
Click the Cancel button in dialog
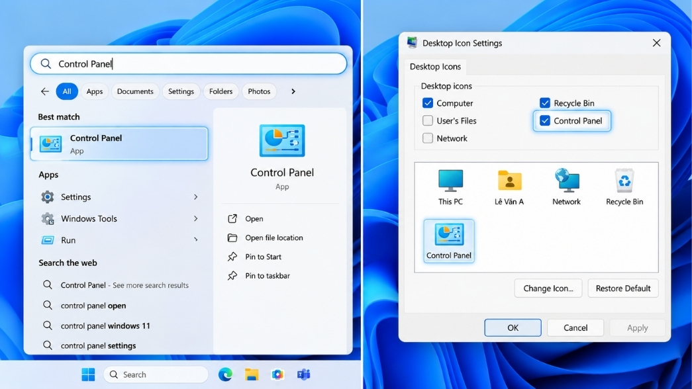tap(575, 327)
